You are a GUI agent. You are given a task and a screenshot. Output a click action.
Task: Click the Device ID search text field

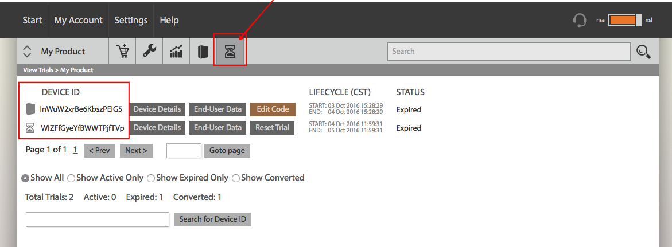(98, 219)
